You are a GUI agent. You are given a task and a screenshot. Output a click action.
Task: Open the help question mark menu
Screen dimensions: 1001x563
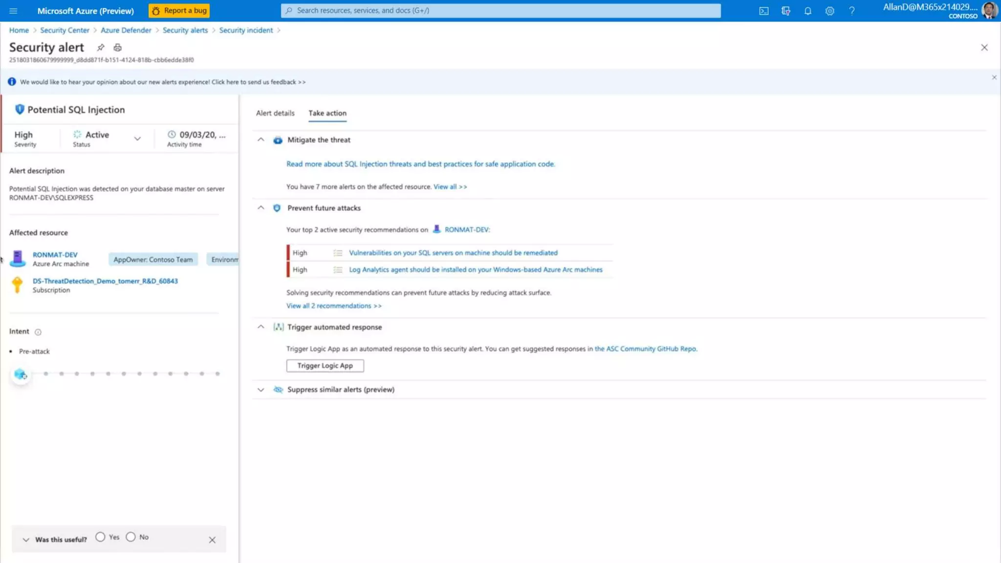851,11
